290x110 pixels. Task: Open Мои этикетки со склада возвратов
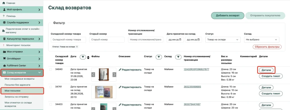(x=18, y=104)
